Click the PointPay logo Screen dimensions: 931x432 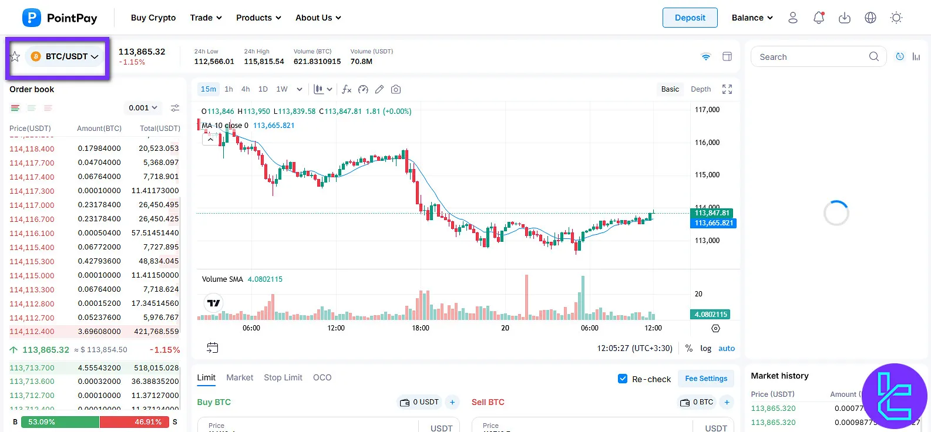click(x=59, y=18)
